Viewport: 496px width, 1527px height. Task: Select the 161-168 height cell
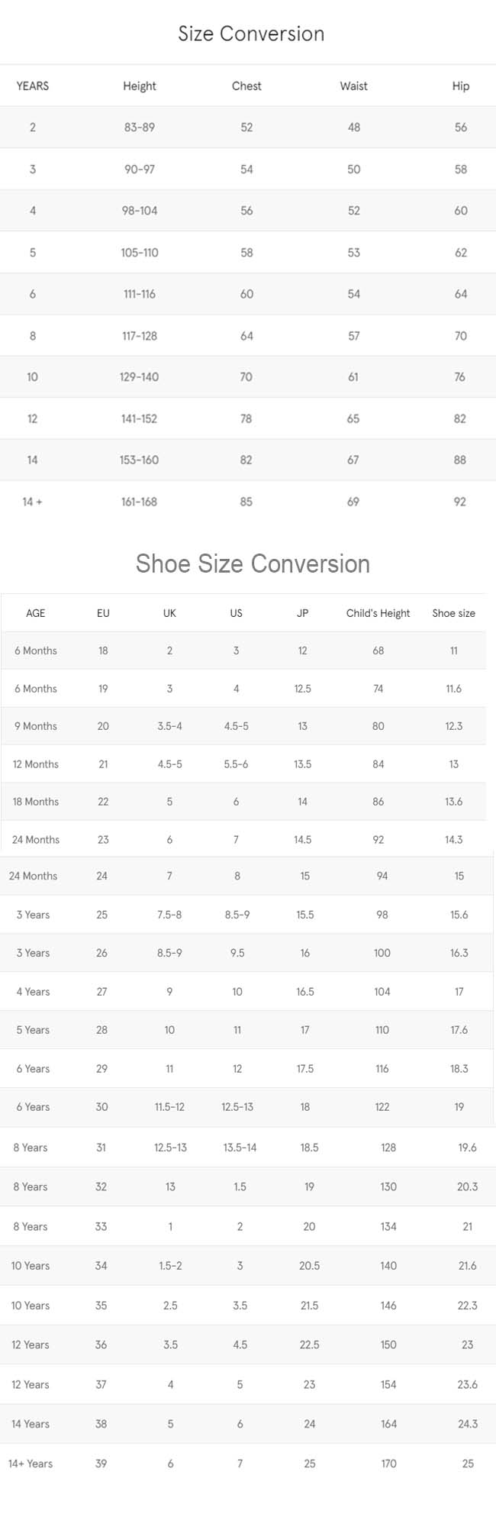tap(139, 502)
